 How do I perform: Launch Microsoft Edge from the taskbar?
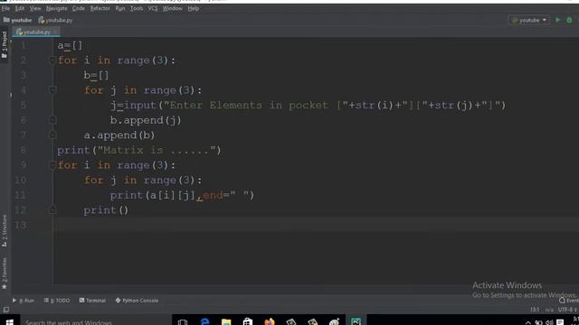204,322
